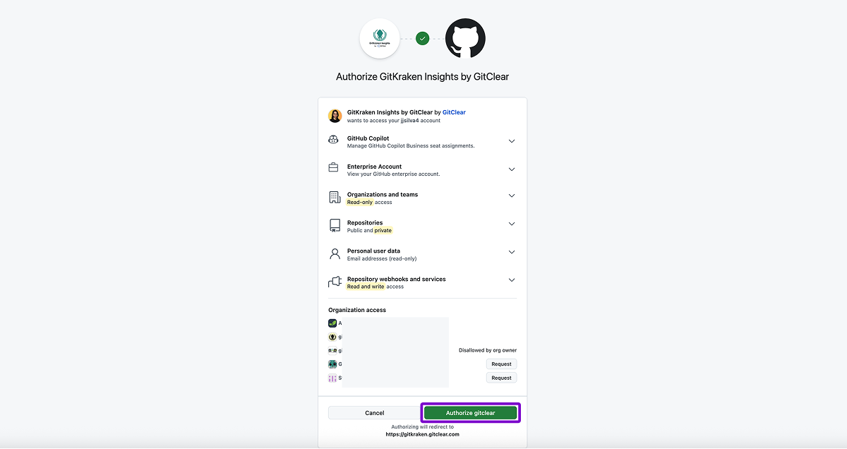Viewport: 847px width, 449px height.
Task: Click the green checkmark connection icon
Action: click(422, 38)
